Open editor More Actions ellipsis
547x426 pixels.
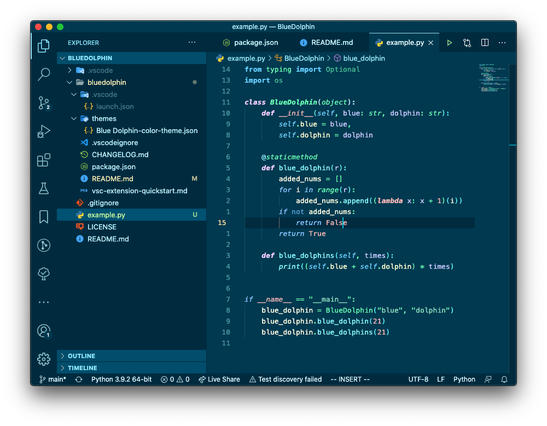pos(502,43)
